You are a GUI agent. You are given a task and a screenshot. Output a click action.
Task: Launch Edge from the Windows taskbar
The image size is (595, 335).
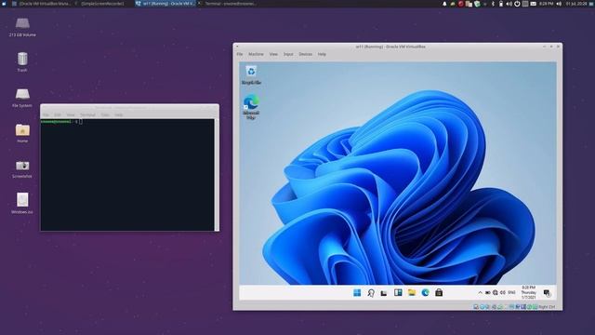click(426, 292)
